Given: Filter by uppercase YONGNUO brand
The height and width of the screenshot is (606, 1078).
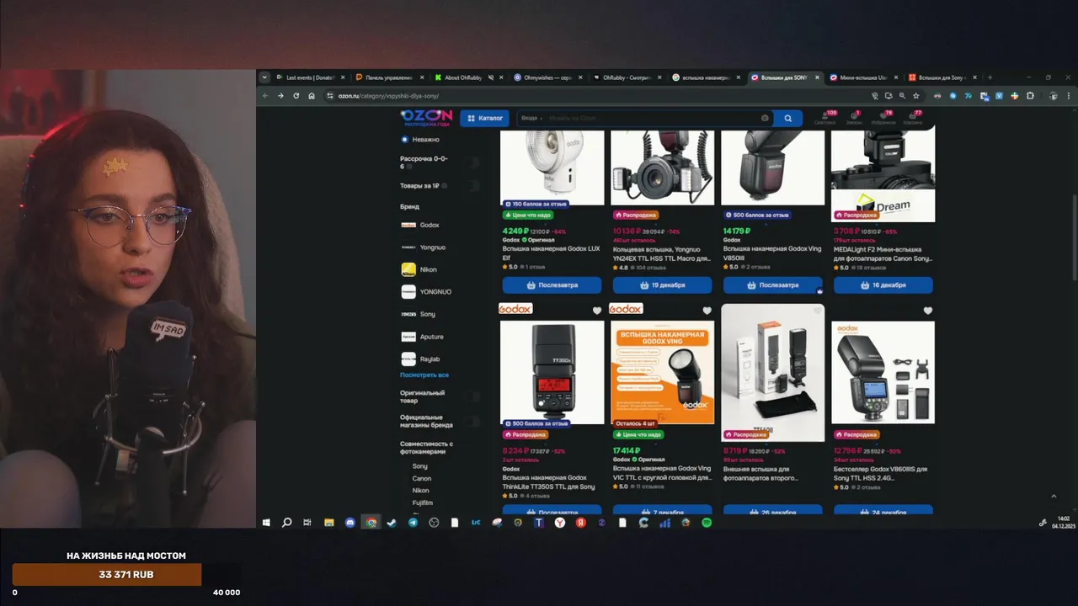Looking at the screenshot, I should tap(426, 291).
